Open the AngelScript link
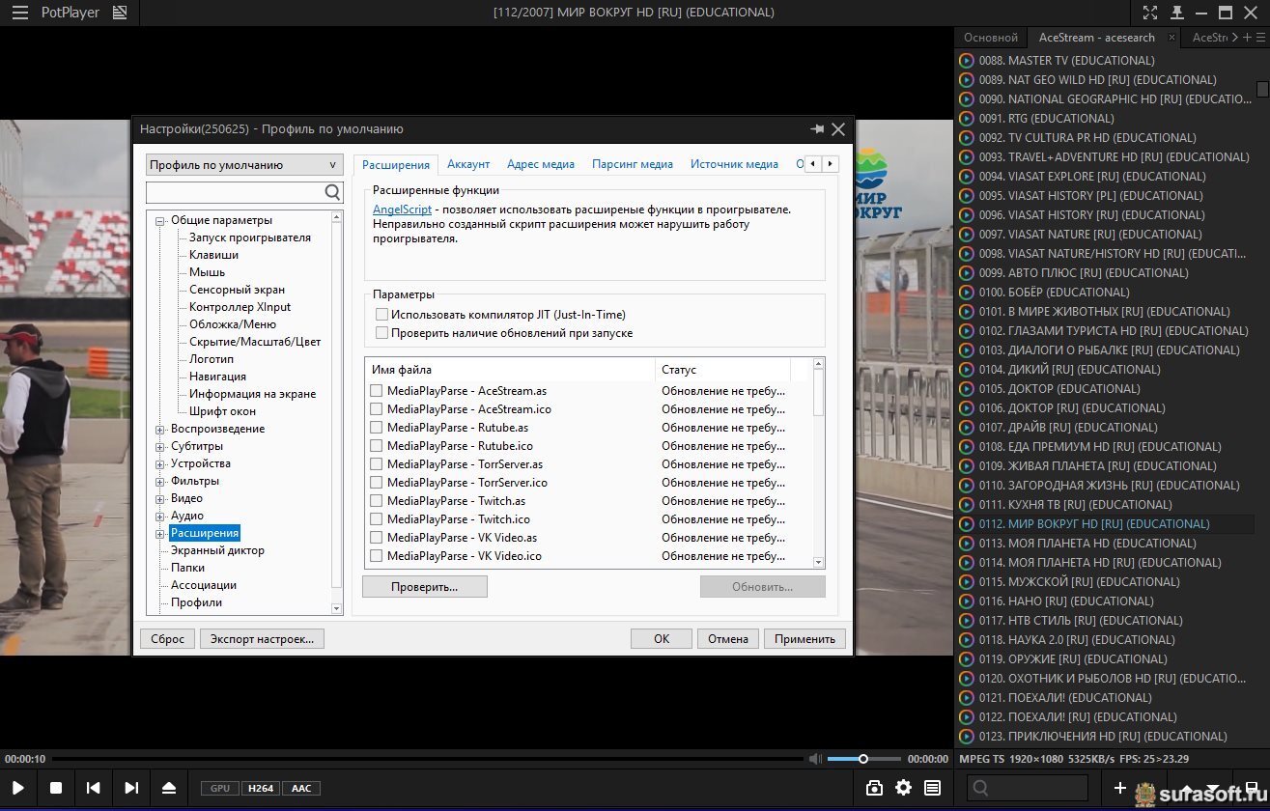The image size is (1270, 811). click(402, 210)
